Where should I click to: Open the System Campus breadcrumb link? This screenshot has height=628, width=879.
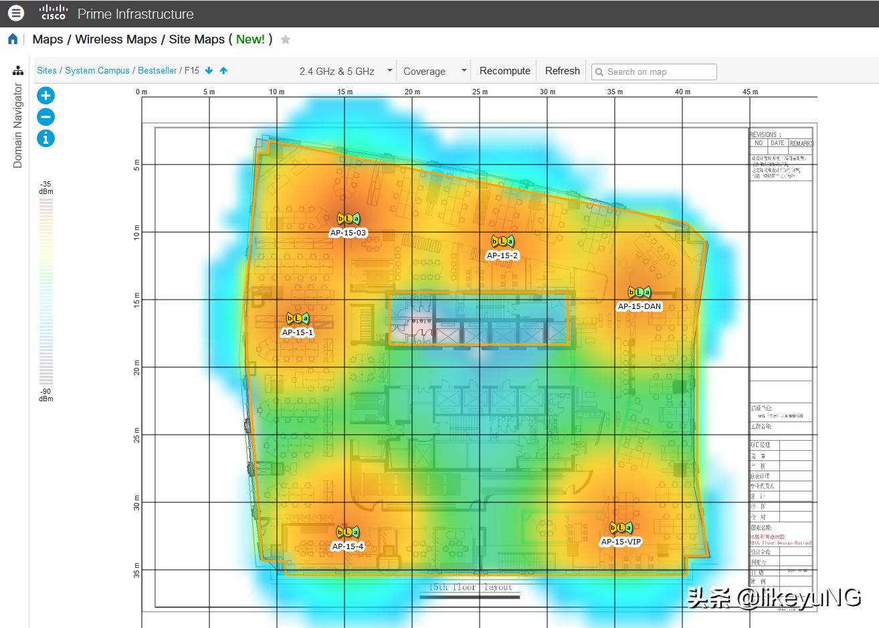[x=97, y=70]
